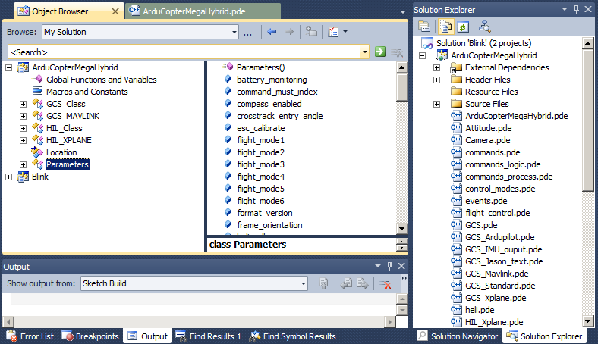Pin the Output panel with auto-hide pushpin
Image resolution: width=598 pixels, height=344 pixels.
(x=389, y=266)
